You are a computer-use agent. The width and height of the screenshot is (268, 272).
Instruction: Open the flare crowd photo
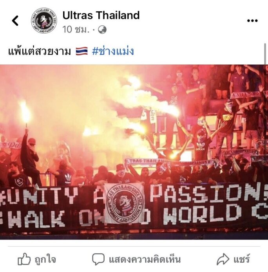[x=134, y=152]
